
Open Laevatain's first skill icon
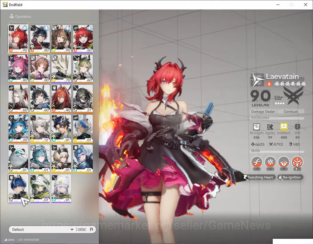point(257,162)
